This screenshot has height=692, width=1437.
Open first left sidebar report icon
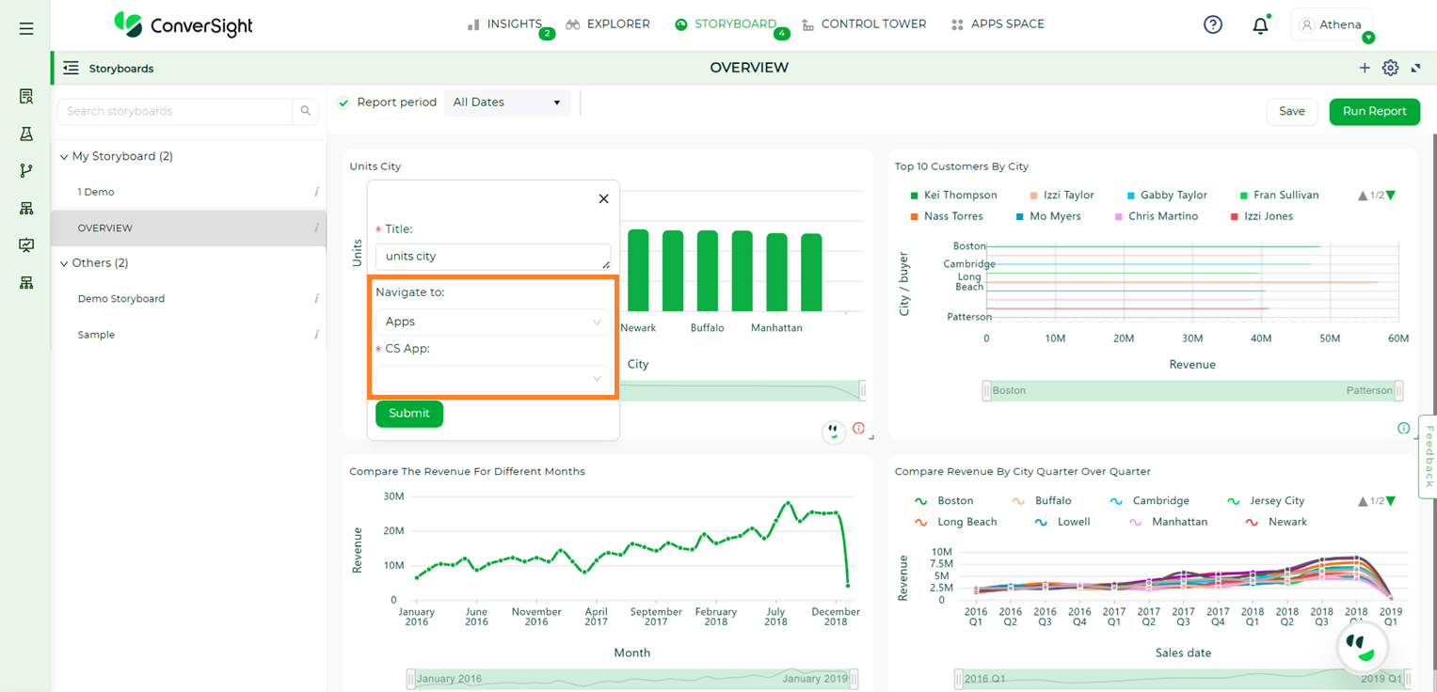[26, 96]
